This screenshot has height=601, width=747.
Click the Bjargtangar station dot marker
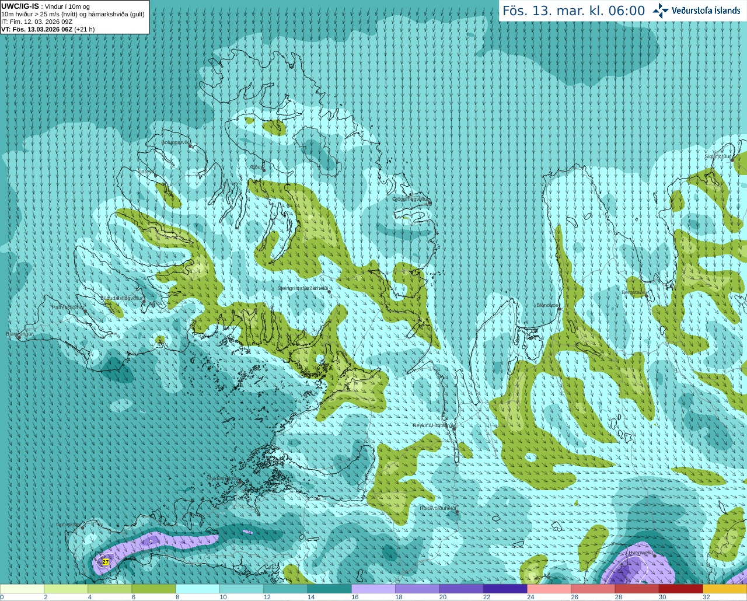tap(19, 337)
